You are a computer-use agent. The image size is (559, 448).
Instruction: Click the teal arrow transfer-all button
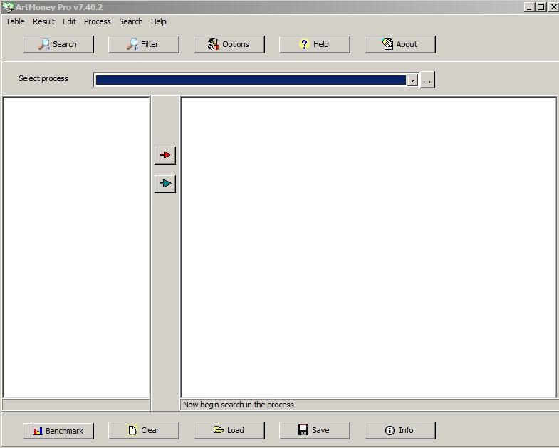point(165,184)
